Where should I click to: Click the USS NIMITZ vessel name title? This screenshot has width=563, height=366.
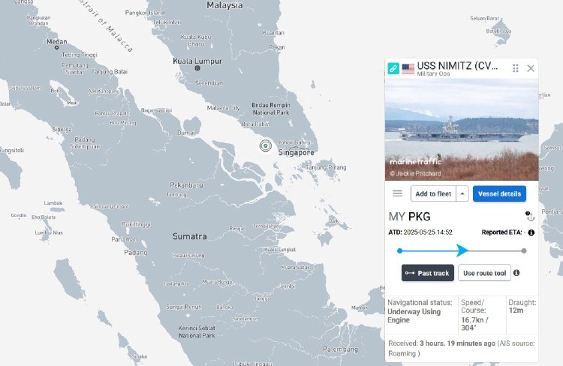pyautogui.click(x=456, y=66)
